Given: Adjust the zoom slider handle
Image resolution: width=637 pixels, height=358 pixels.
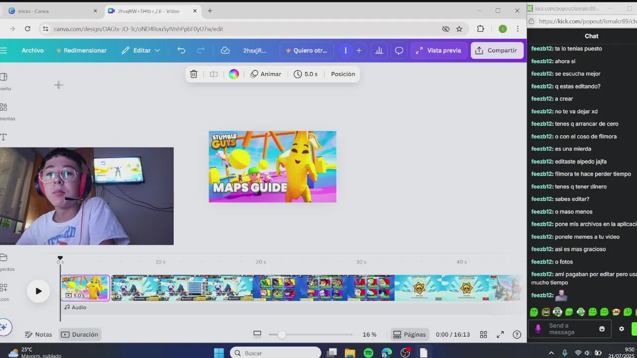Looking at the screenshot, I should [x=282, y=335].
